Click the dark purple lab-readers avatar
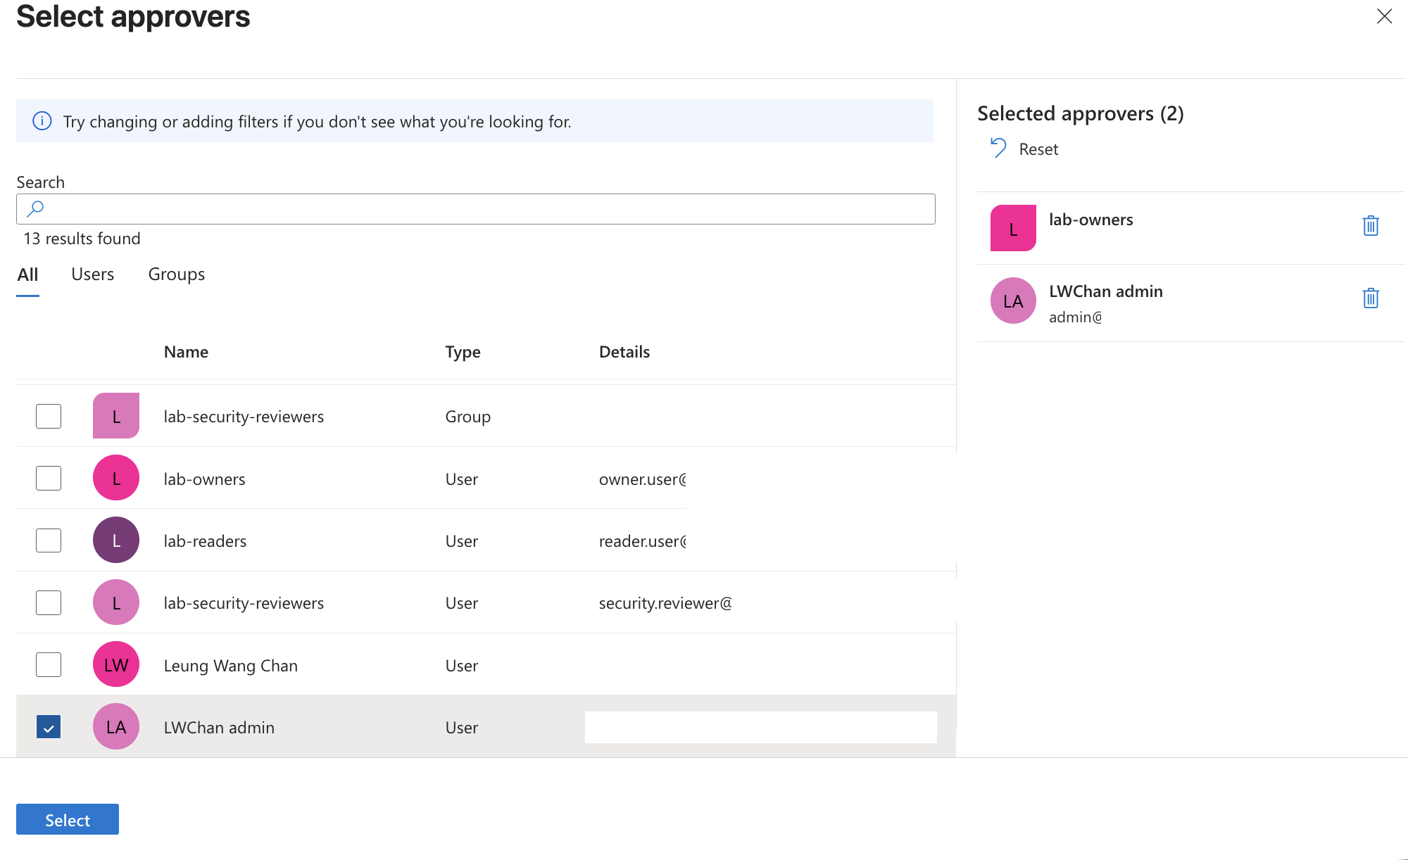The height and width of the screenshot is (860, 1408). point(116,540)
